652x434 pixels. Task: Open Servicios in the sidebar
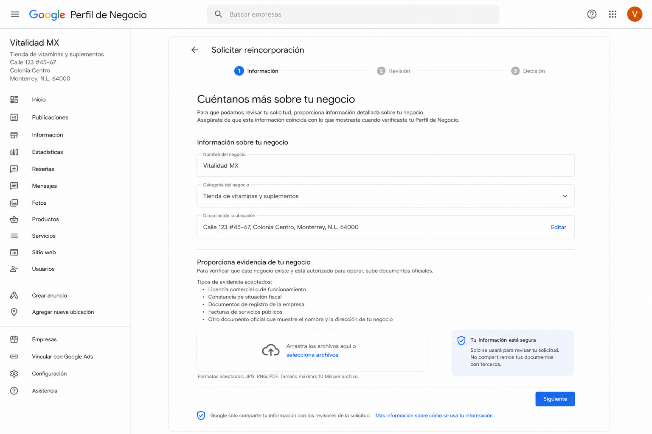(x=44, y=236)
